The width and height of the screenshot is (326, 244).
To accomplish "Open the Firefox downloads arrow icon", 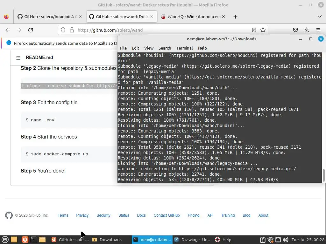I will click(x=307, y=30).
